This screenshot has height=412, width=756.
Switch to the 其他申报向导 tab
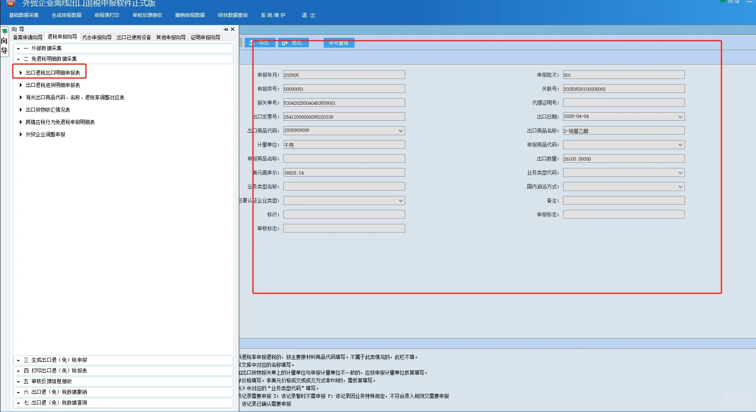click(x=171, y=37)
